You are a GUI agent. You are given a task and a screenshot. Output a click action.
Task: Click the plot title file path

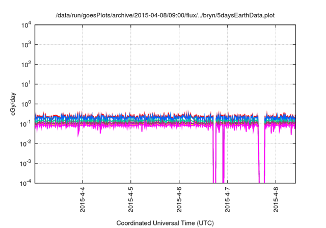click(x=165, y=15)
